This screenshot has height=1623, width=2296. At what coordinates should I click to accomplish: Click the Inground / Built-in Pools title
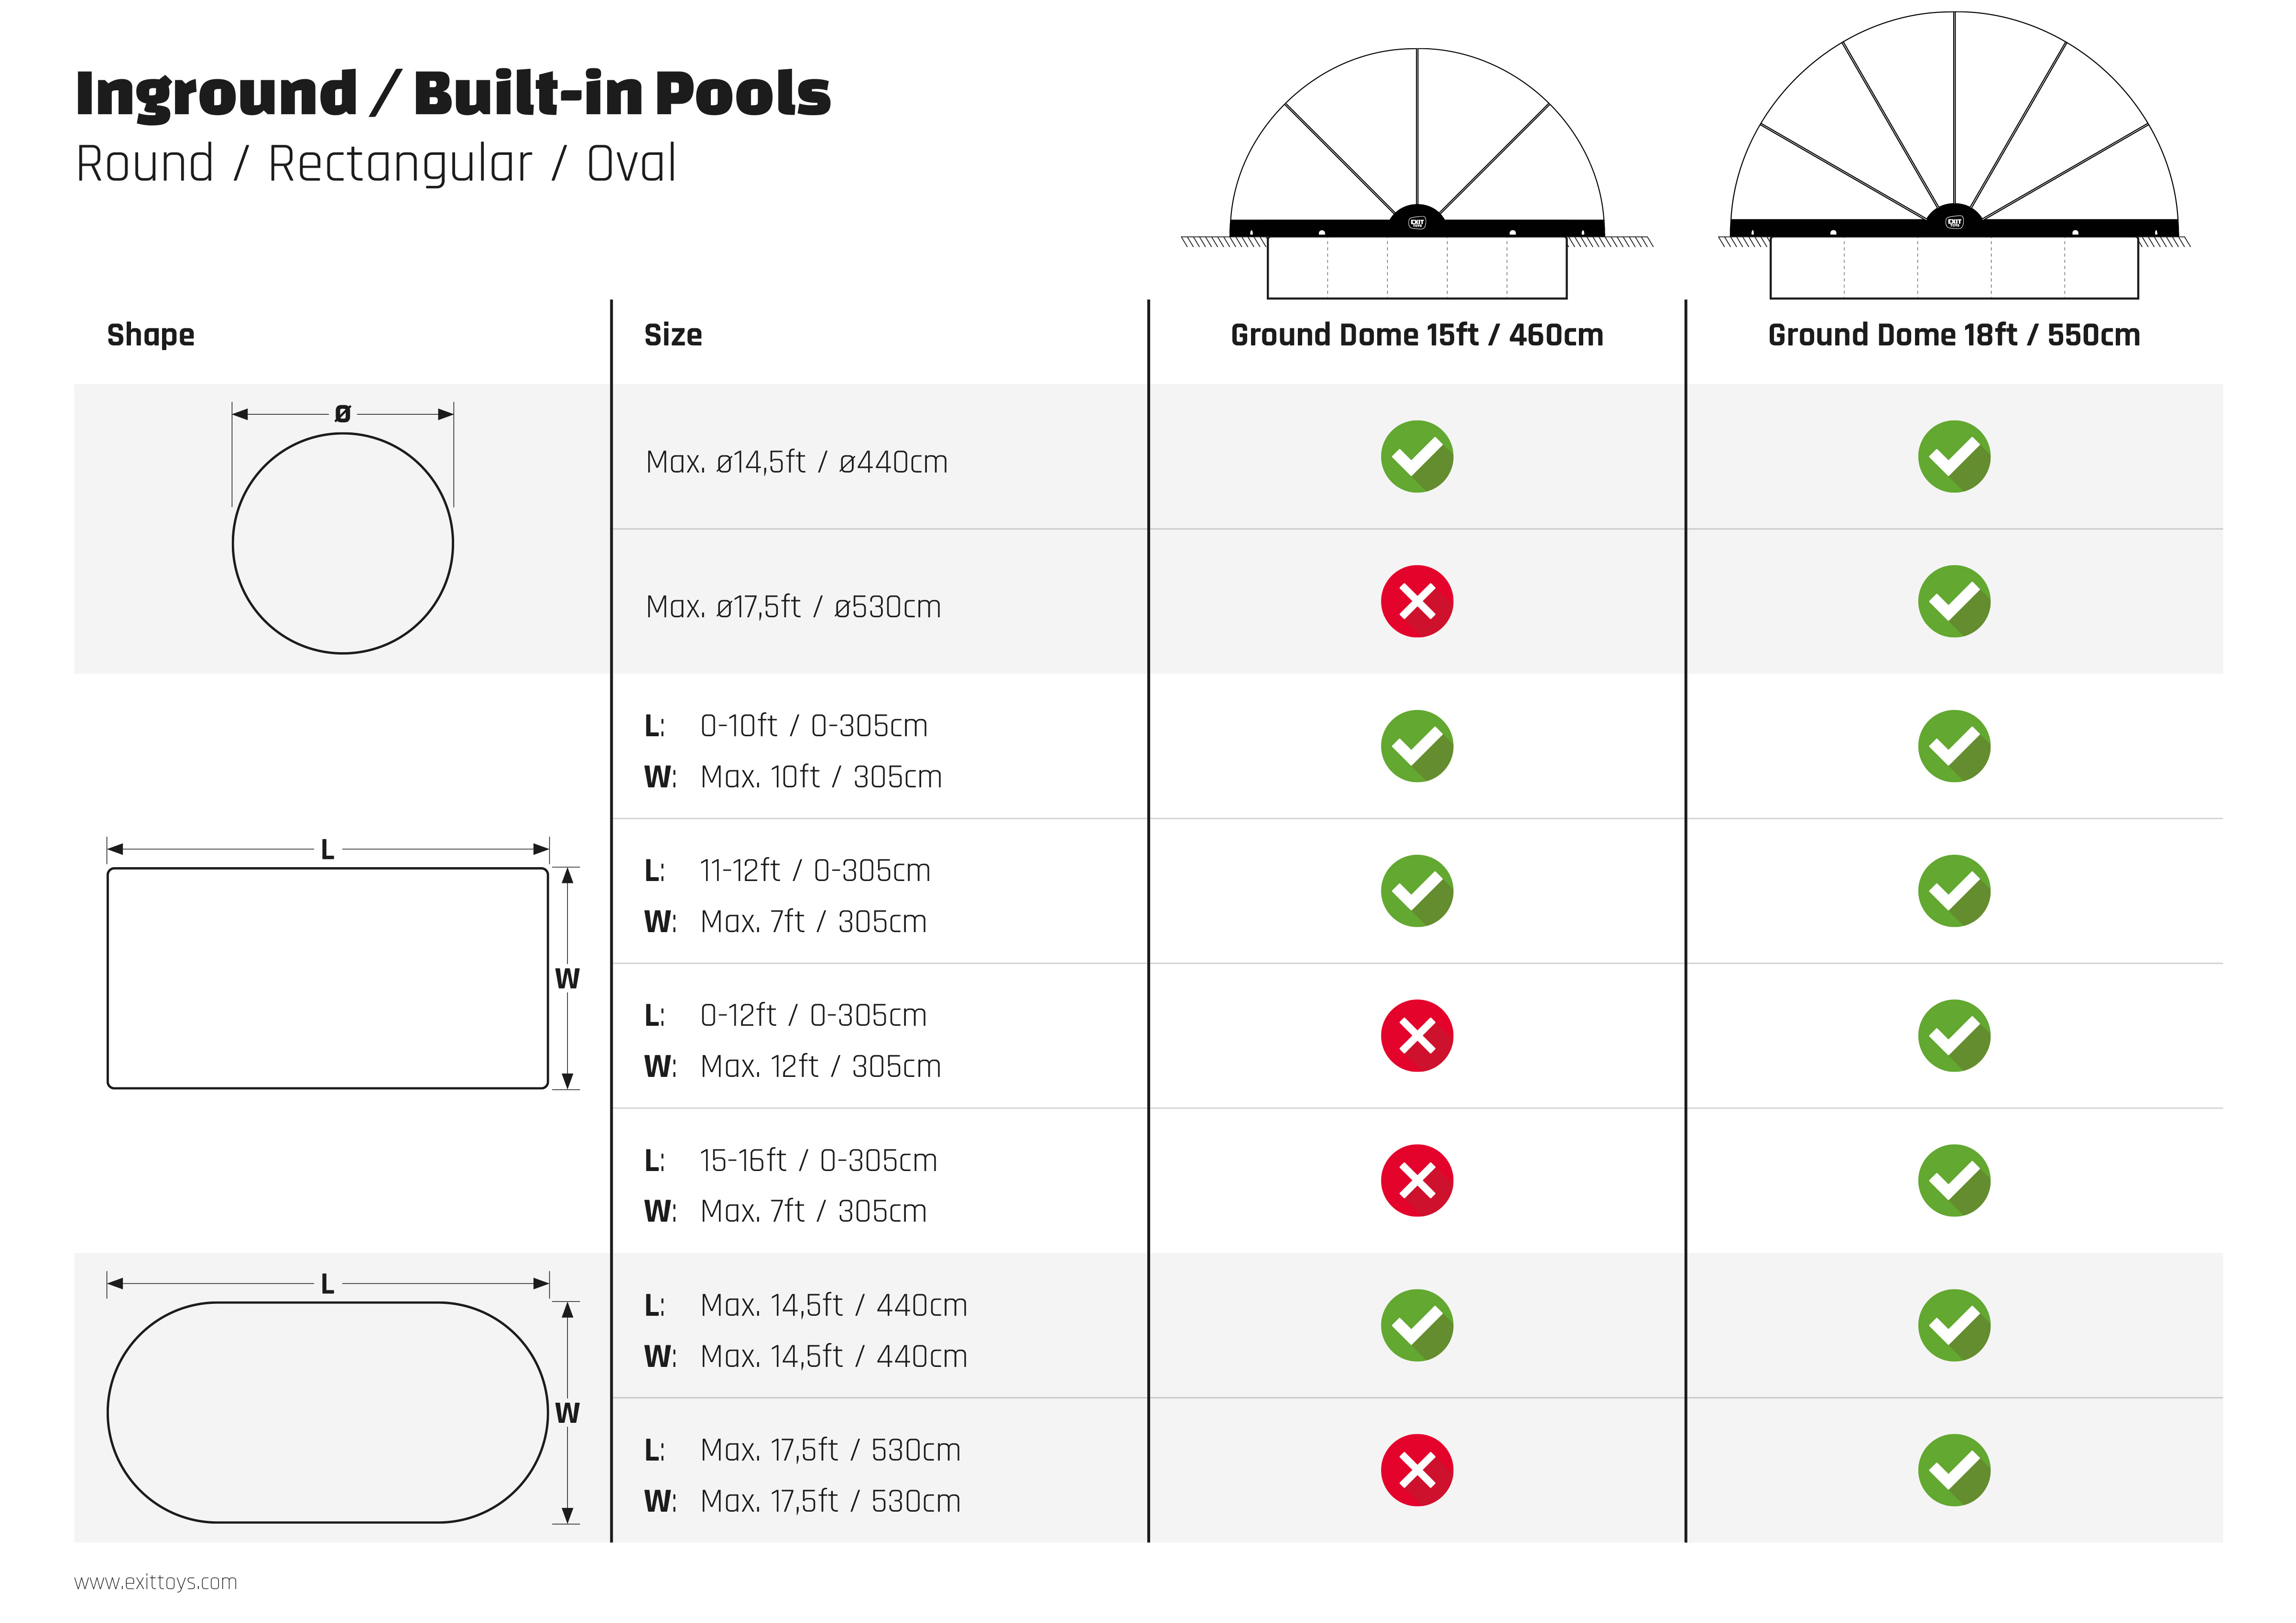[453, 95]
